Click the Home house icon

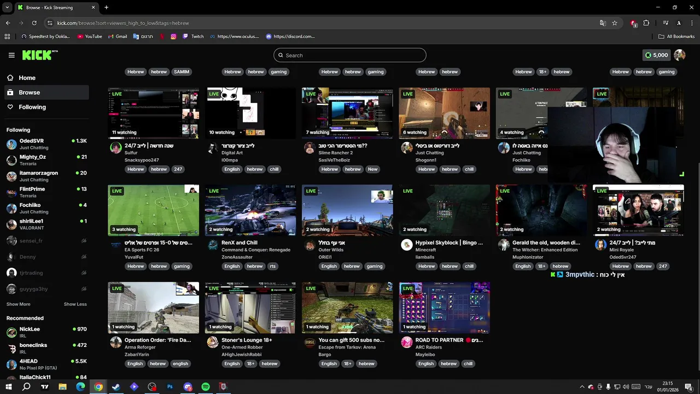tap(10, 78)
